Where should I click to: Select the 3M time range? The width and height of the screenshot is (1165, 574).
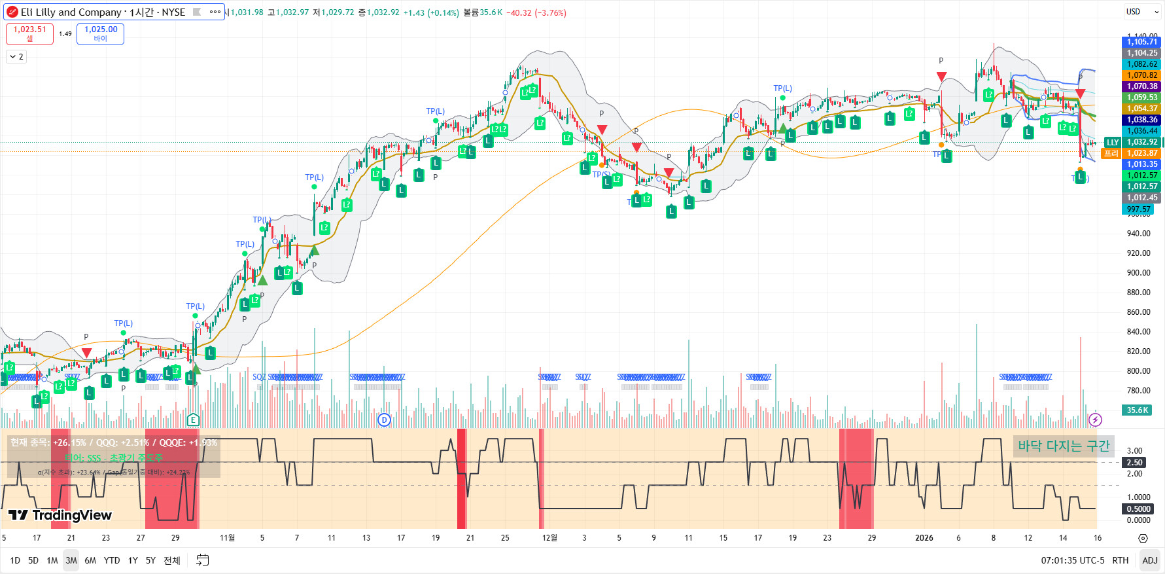click(71, 560)
